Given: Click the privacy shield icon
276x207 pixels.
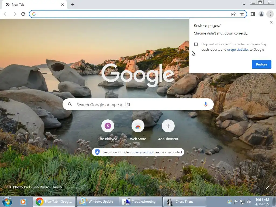Looking at the screenshot, I should (97, 152).
